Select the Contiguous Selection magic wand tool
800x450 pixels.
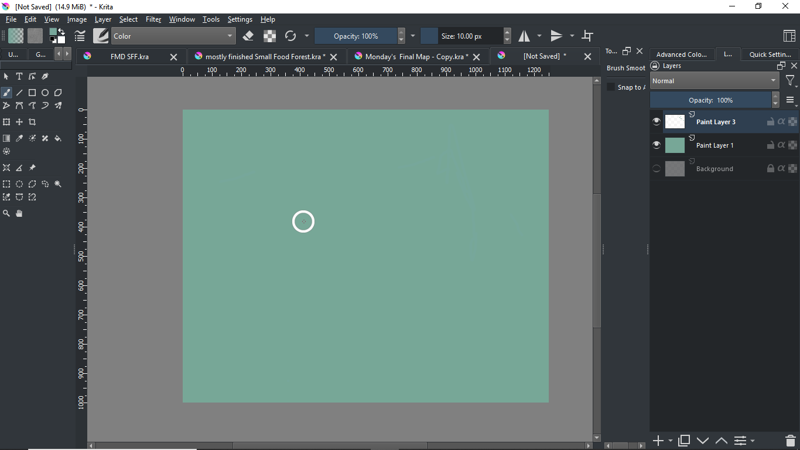58,184
